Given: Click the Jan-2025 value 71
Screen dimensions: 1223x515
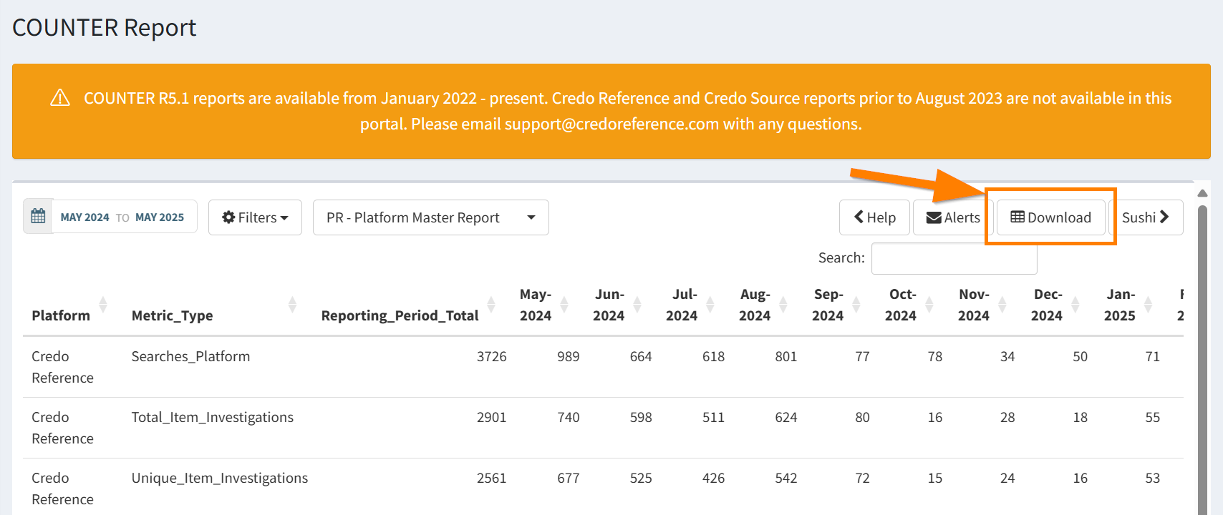Looking at the screenshot, I should click(1153, 356).
